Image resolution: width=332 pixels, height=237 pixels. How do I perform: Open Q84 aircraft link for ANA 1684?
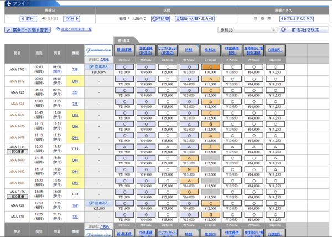point(75,183)
